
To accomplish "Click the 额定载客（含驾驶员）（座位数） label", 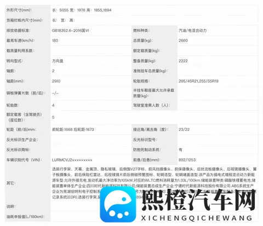I will pos(24,117).
